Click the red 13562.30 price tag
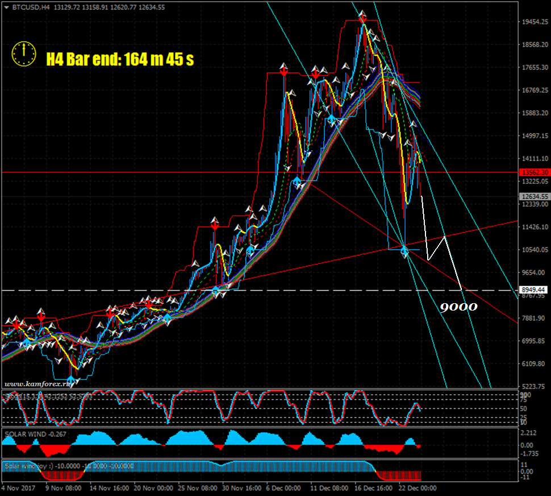Image resolution: width=551 pixels, height=496 pixels. pyautogui.click(x=535, y=172)
